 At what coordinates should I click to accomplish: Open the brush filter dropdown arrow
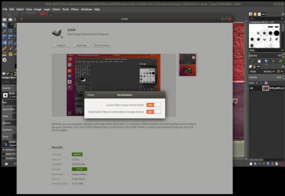pos(282,19)
